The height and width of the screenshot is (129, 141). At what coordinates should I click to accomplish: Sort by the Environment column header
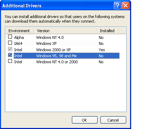pyautogui.click(x=20, y=31)
